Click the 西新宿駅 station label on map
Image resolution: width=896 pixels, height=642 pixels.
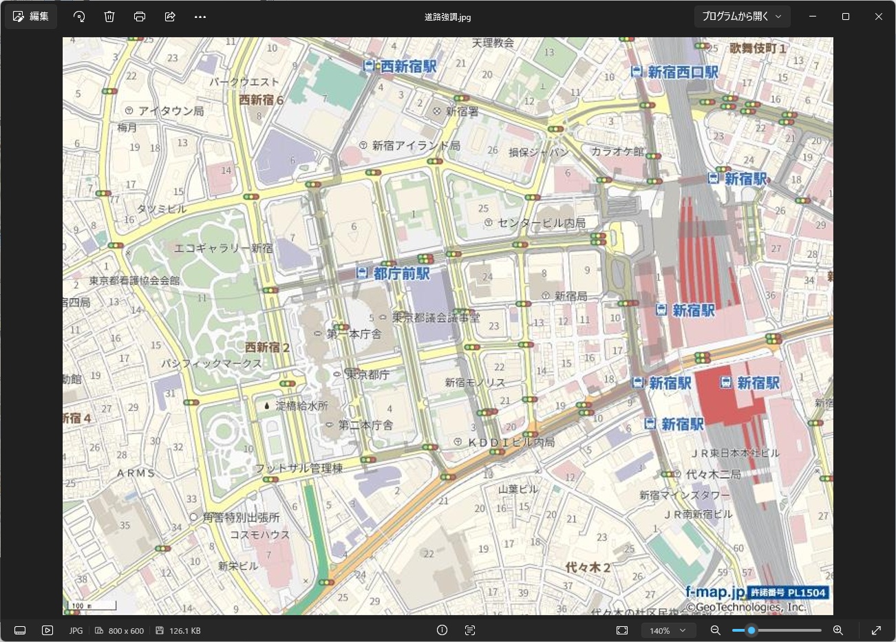(409, 66)
